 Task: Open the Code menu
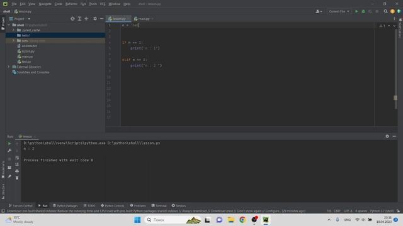click(59, 4)
